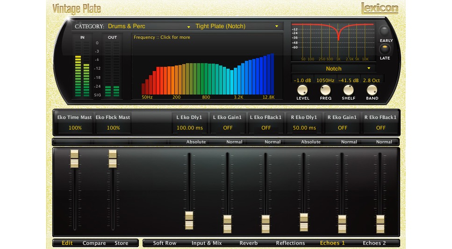This screenshot has height=249, width=452.
Task: Toggle the LATE EQ button
Action: click(385, 49)
